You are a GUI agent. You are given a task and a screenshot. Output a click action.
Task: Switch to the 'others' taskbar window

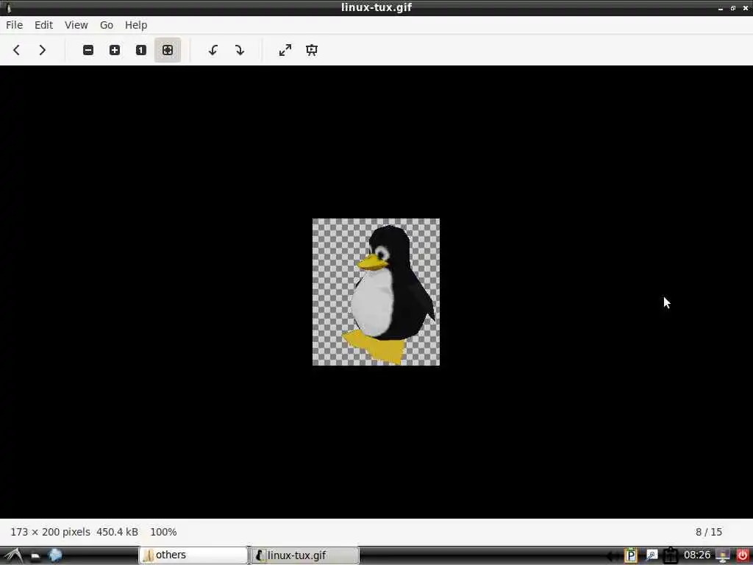(x=193, y=555)
